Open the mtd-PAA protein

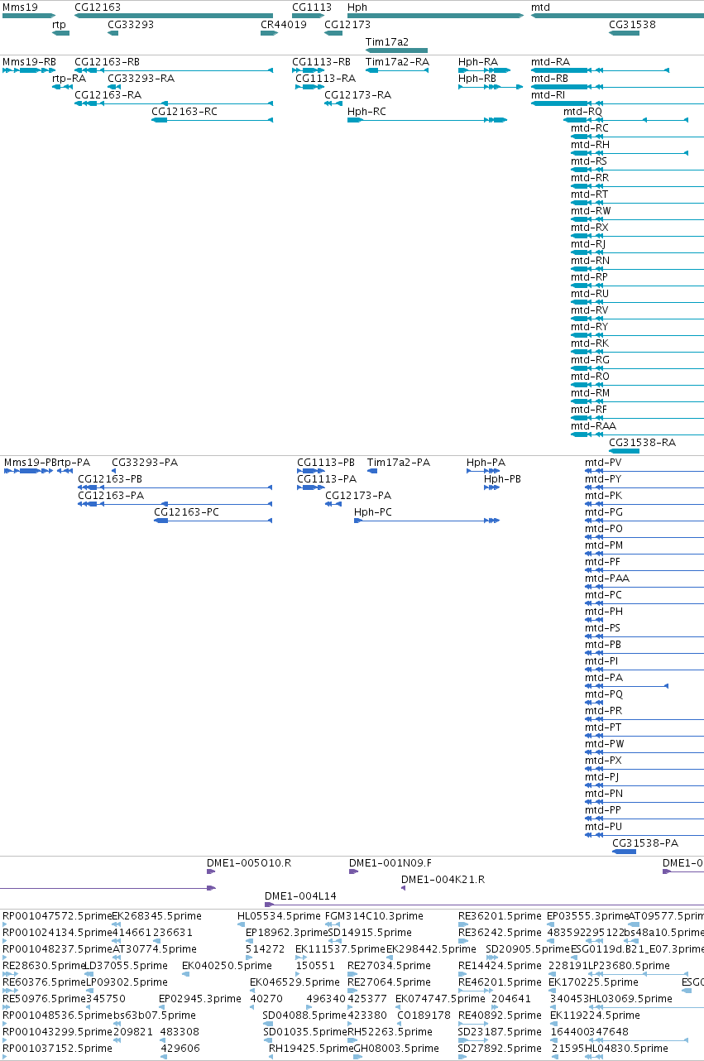tap(644, 587)
